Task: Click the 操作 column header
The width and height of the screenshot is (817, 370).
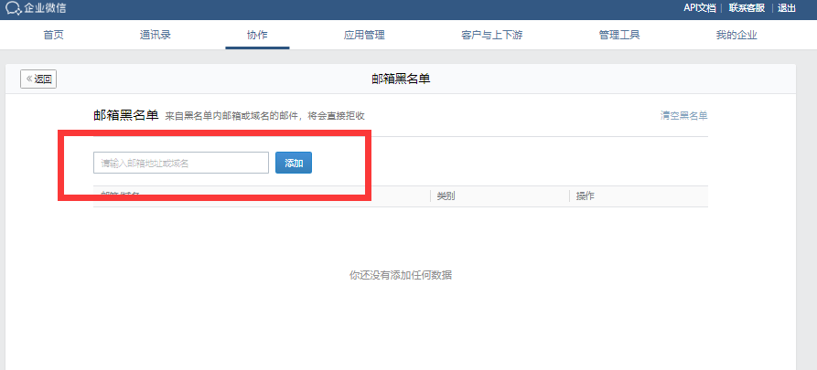Action: [x=585, y=196]
